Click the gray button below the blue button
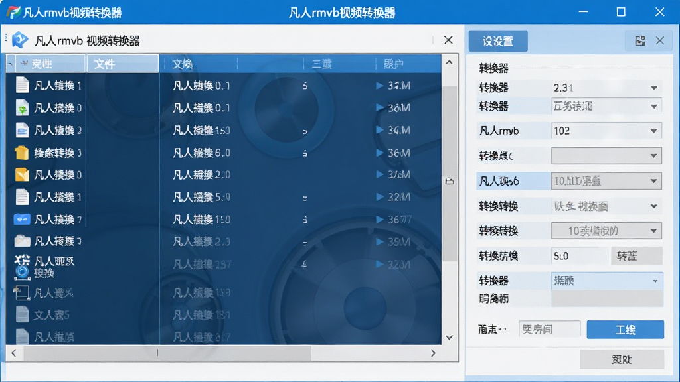This screenshot has width=680, height=382. (x=622, y=359)
